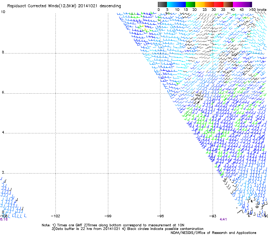Click the note 'Black circles indicate possible contamination'

165,229
